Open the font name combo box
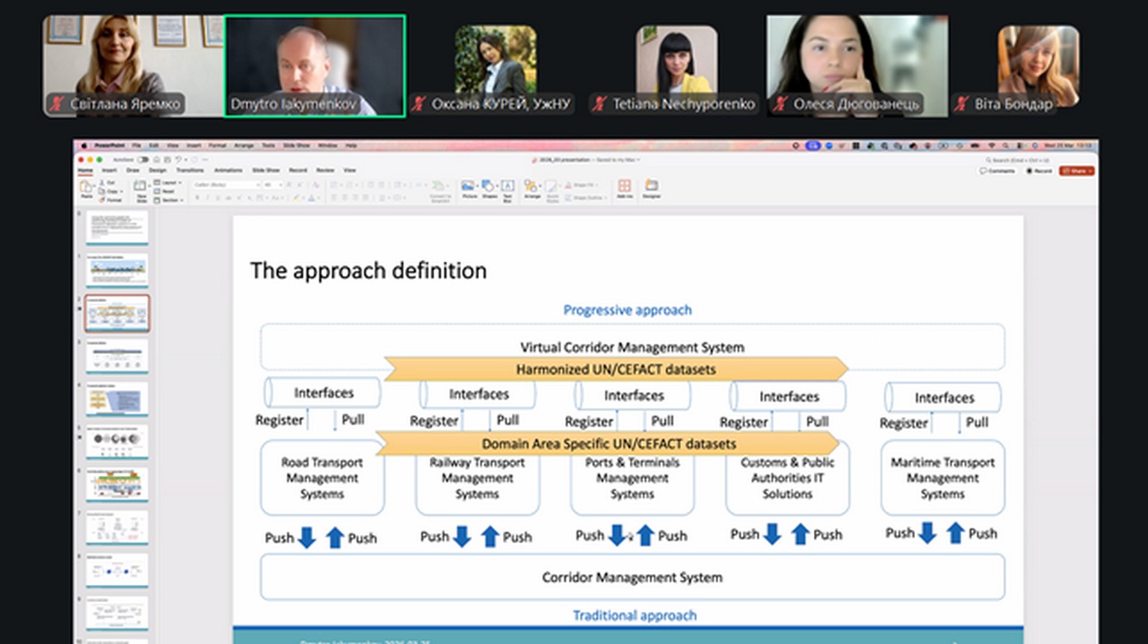Image resolution: width=1148 pixels, height=644 pixels. pyautogui.click(x=226, y=185)
